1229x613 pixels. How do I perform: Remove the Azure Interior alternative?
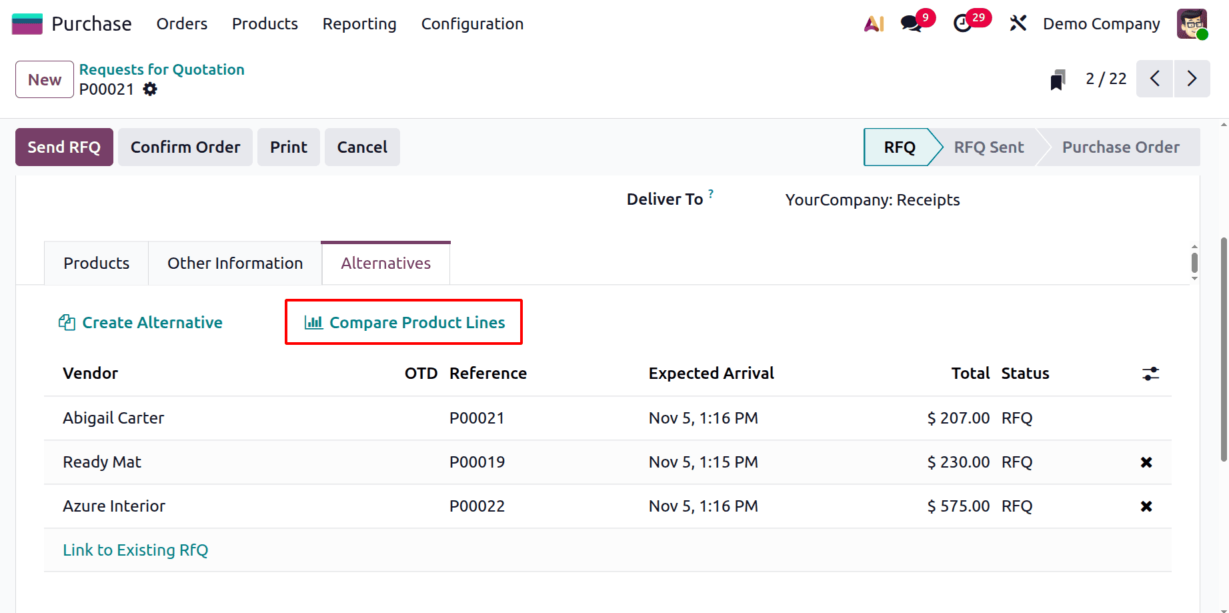[1146, 506]
